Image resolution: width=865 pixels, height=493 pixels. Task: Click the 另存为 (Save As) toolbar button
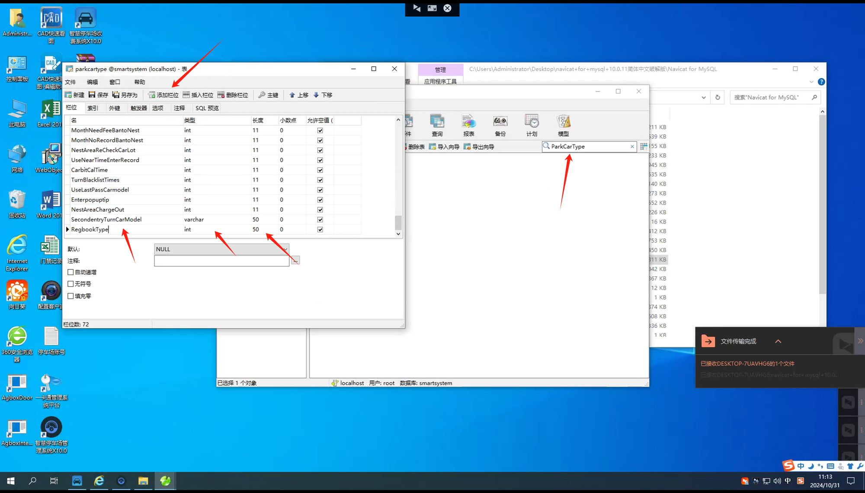125,95
